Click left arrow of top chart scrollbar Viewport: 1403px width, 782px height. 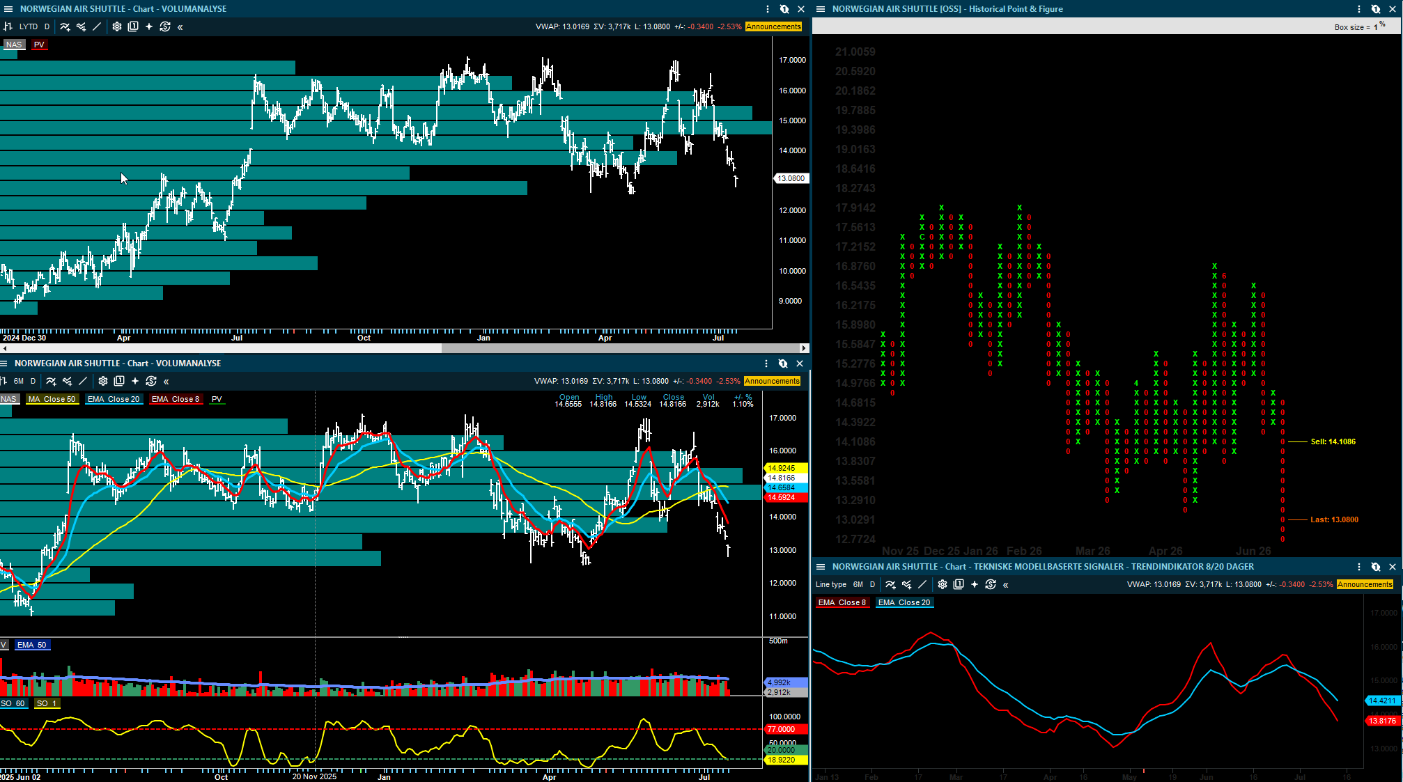coord(3,348)
